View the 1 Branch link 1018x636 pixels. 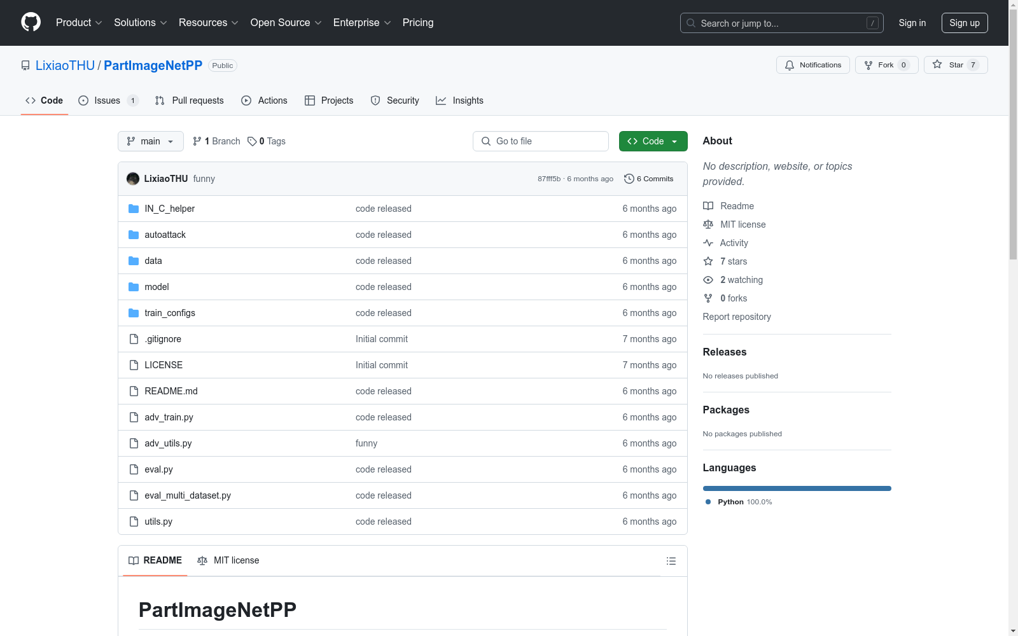coord(216,141)
